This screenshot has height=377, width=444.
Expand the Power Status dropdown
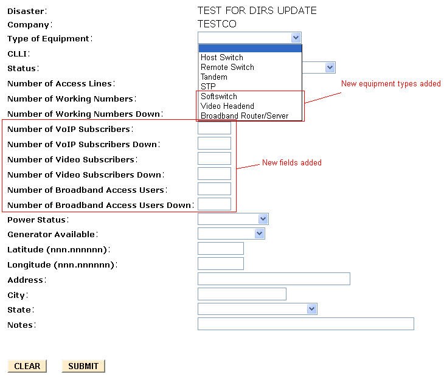(263, 219)
